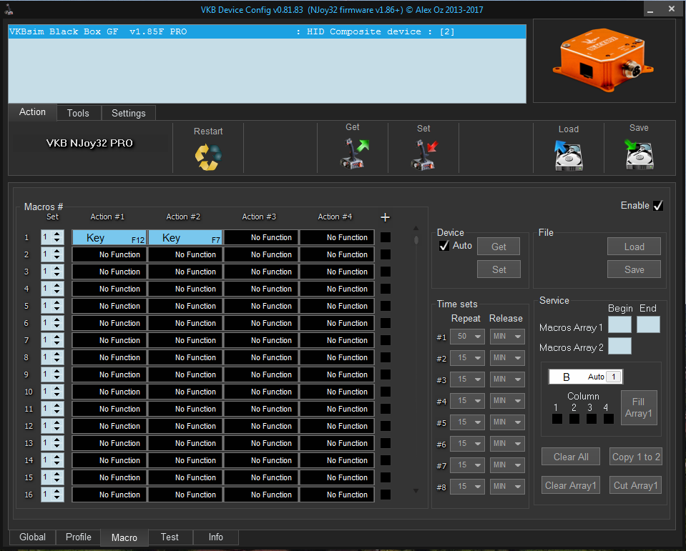Open the #1 Repeat dropdown showing 50
The height and width of the screenshot is (551, 686).
(x=467, y=337)
